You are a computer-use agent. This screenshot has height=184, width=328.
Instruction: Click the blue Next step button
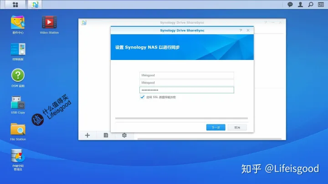tap(215, 127)
